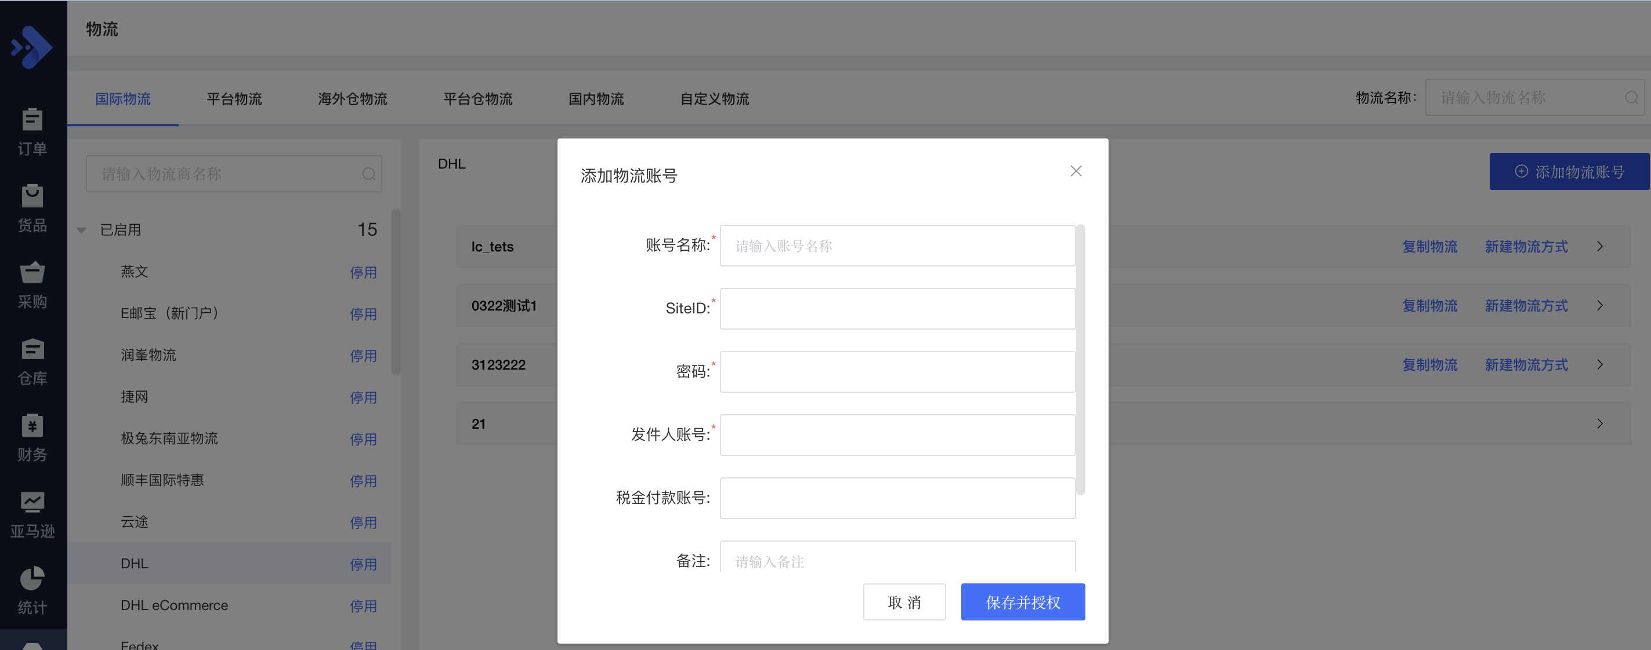Open the 采购 purchasing sidebar icon
The width and height of the screenshot is (1651, 650).
pyautogui.click(x=32, y=286)
